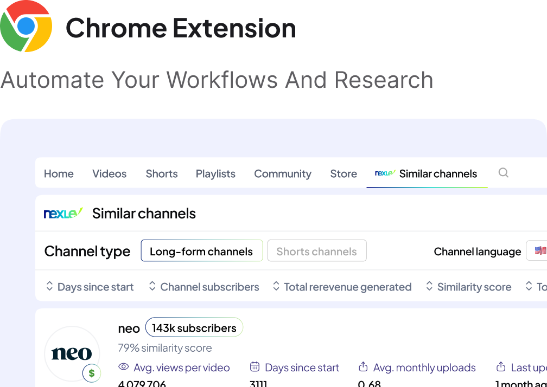Select Shorts channels type
The width and height of the screenshot is (547, 387).
pyautogui.click(x=317, y=251)
